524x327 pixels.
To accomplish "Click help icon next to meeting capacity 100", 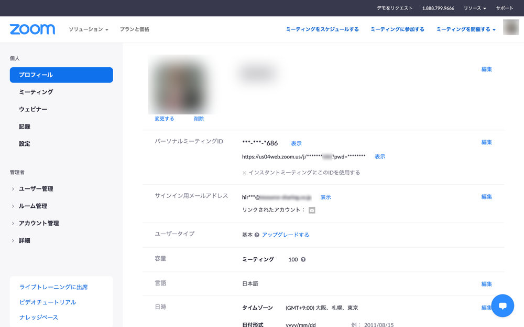I will [x=303, y=259].
